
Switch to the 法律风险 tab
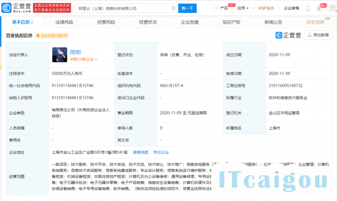point(64,22)
